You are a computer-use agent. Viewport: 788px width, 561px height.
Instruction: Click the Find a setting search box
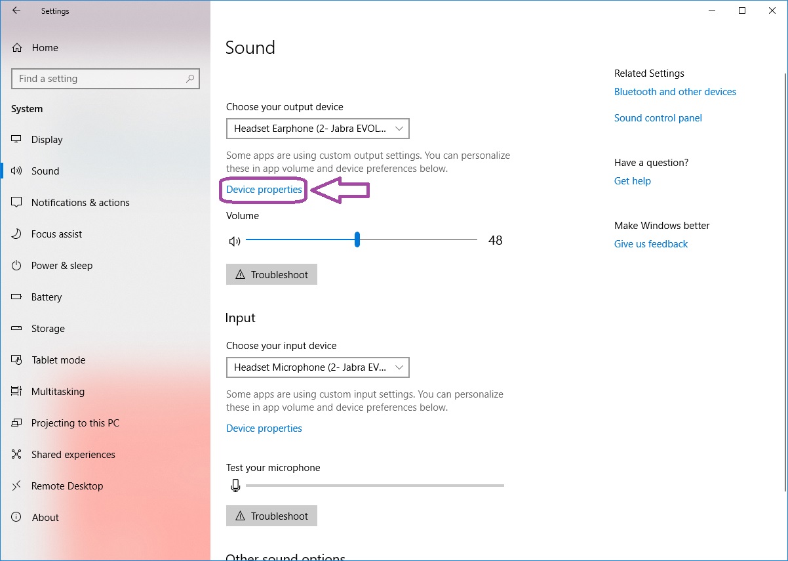coord(106,79)
